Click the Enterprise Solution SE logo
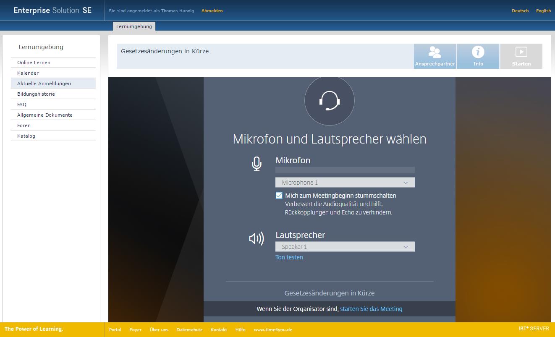The height and width of the screenshot is (337, 555). [52, 10]
